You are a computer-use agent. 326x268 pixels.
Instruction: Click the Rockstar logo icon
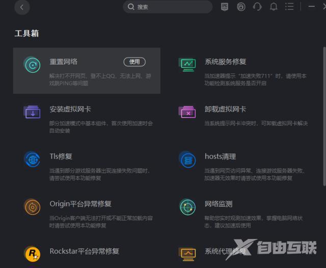[32, 254]
